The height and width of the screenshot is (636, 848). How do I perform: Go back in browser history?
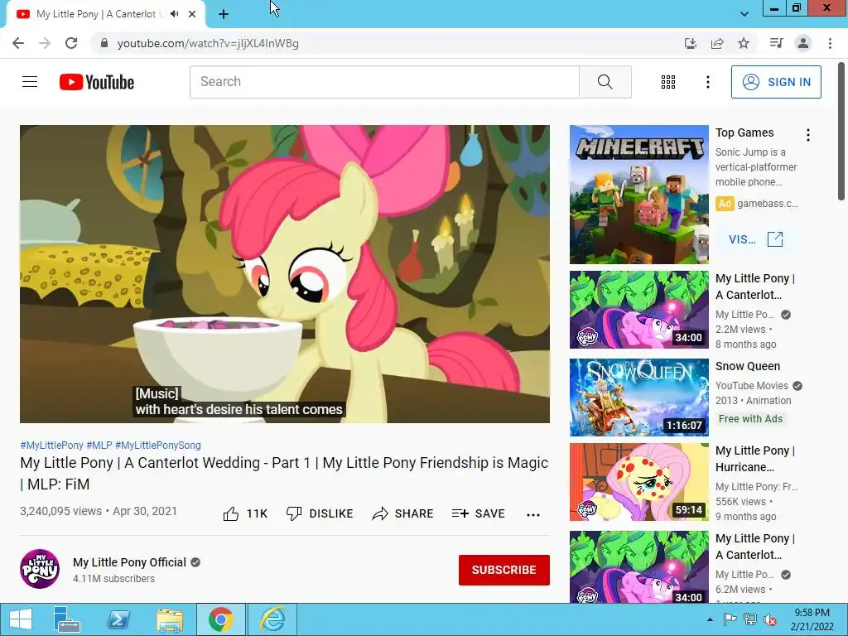click(18, 43)
